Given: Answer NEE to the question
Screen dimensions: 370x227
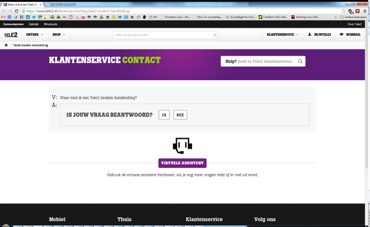Looking at the screenshot, I should coord(180,115).
